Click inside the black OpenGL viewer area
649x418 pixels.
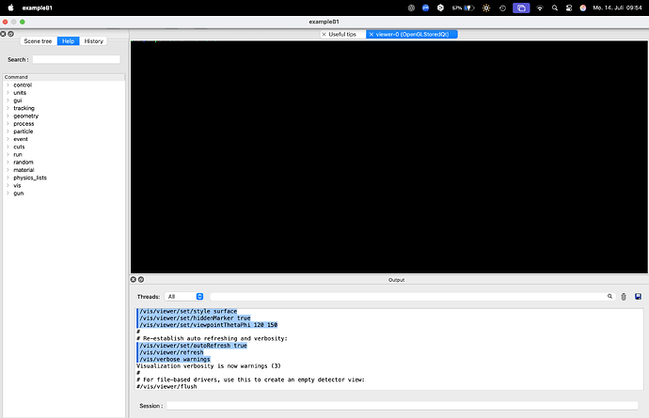coord(389,157)
